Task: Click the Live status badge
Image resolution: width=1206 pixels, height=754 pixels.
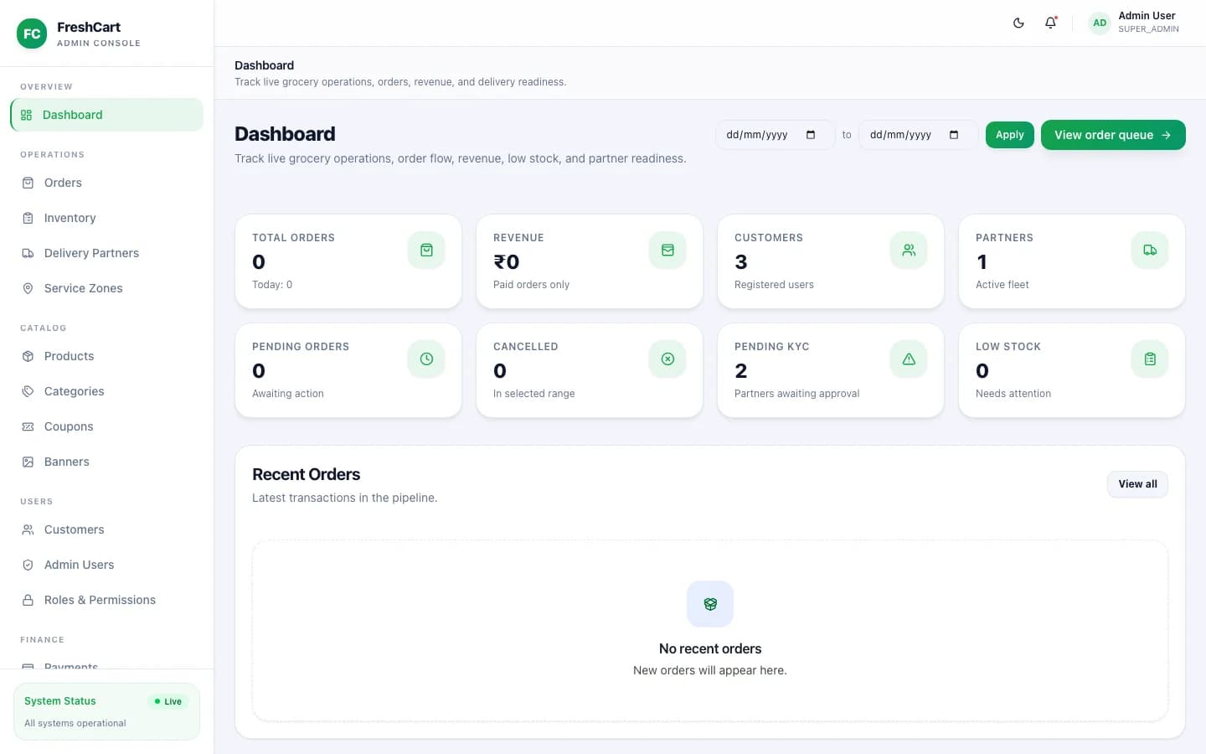Action: [168, 701]
